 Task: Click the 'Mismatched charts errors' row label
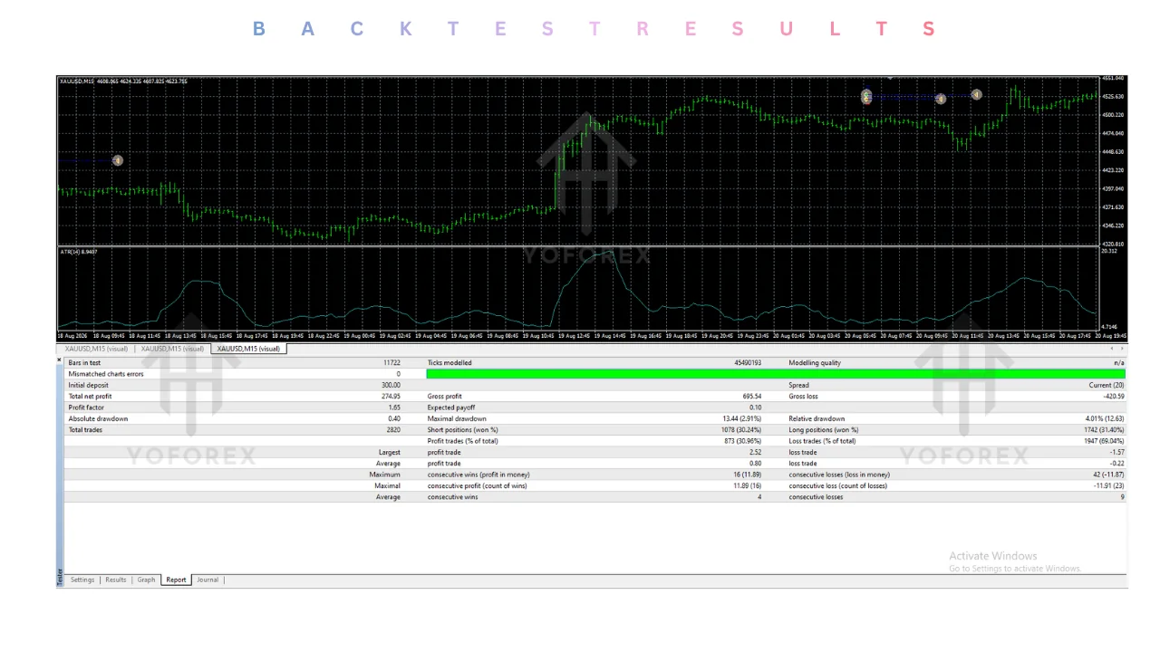106,374
